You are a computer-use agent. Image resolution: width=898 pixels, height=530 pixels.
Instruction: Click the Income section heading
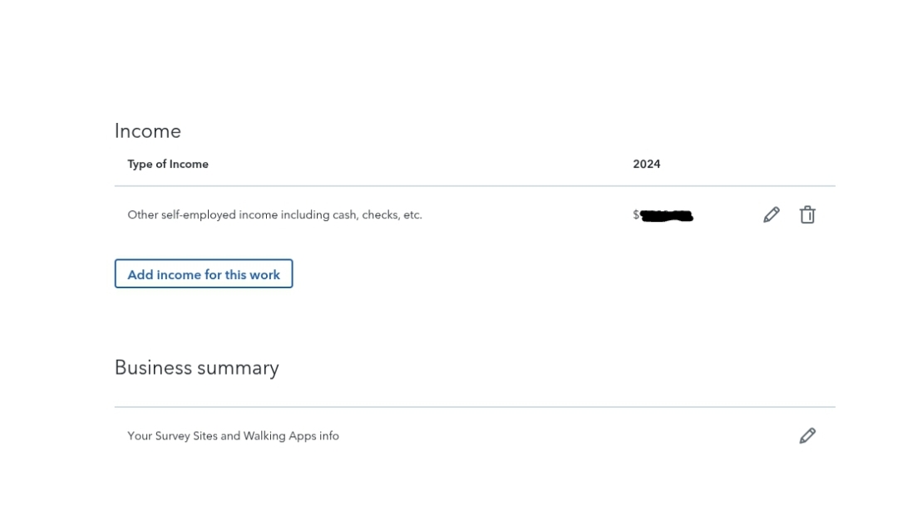147,130
